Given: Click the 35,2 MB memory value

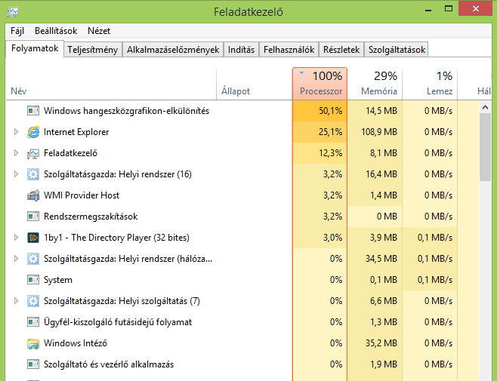Looking at the screenshot, I should (x=381, y=343).
